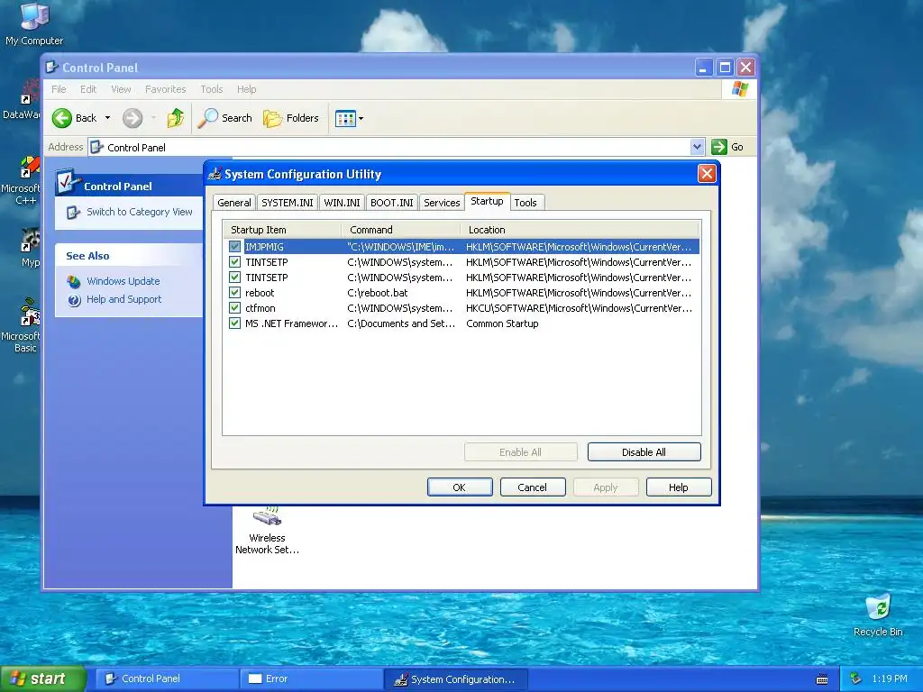The width and height of the screenshot is (923, 692).
Task: Click the Help and Support question icon
Action: (74, 300)
